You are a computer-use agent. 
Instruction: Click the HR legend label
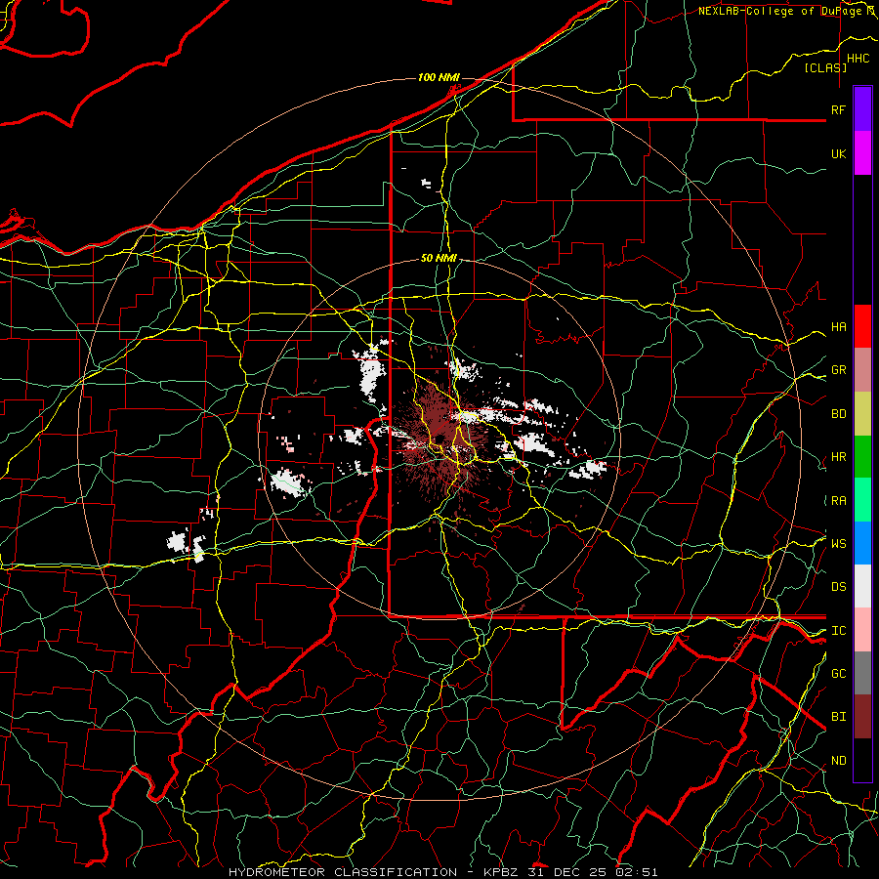(838, 457)
